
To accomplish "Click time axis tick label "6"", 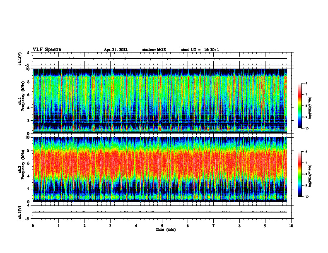I will [x=188, y=226].
